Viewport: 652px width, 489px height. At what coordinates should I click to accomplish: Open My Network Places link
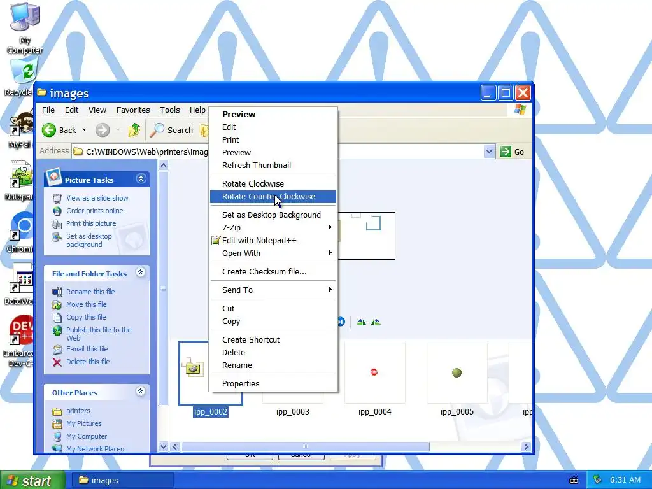[x=96, y=449]
